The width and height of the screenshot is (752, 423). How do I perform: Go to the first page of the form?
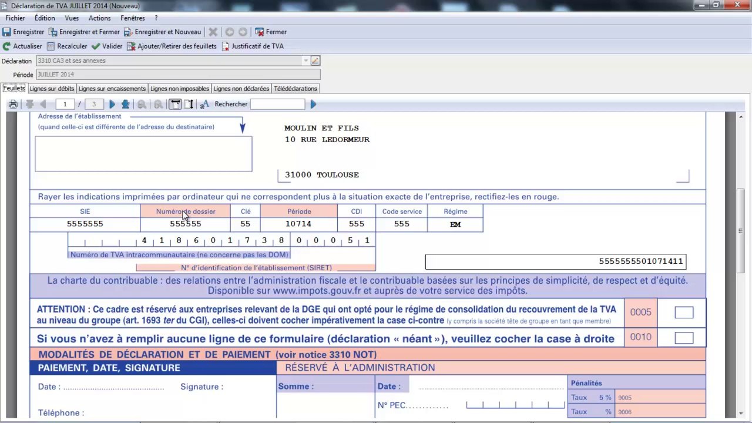29,105
